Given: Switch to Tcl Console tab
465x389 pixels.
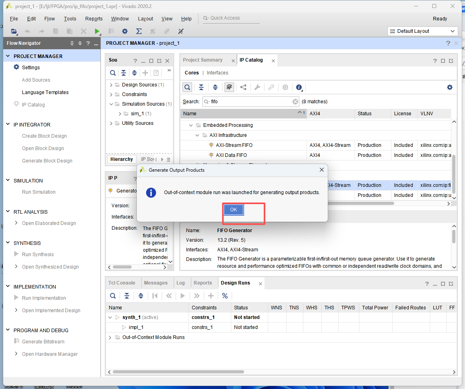Looking at the screenshot, I should (x=122, y=283).
